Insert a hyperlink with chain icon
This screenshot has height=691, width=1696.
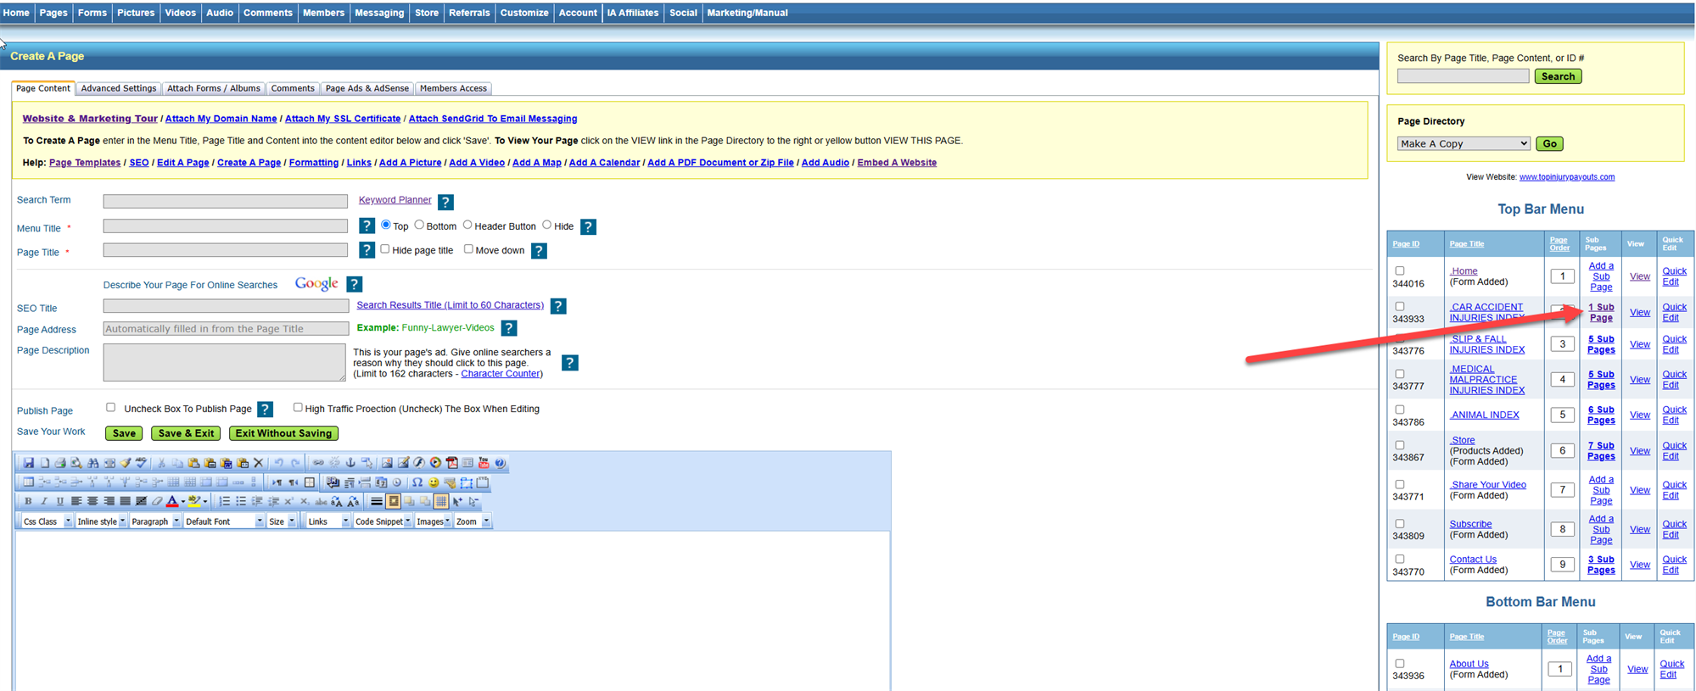tap(318, 463)
